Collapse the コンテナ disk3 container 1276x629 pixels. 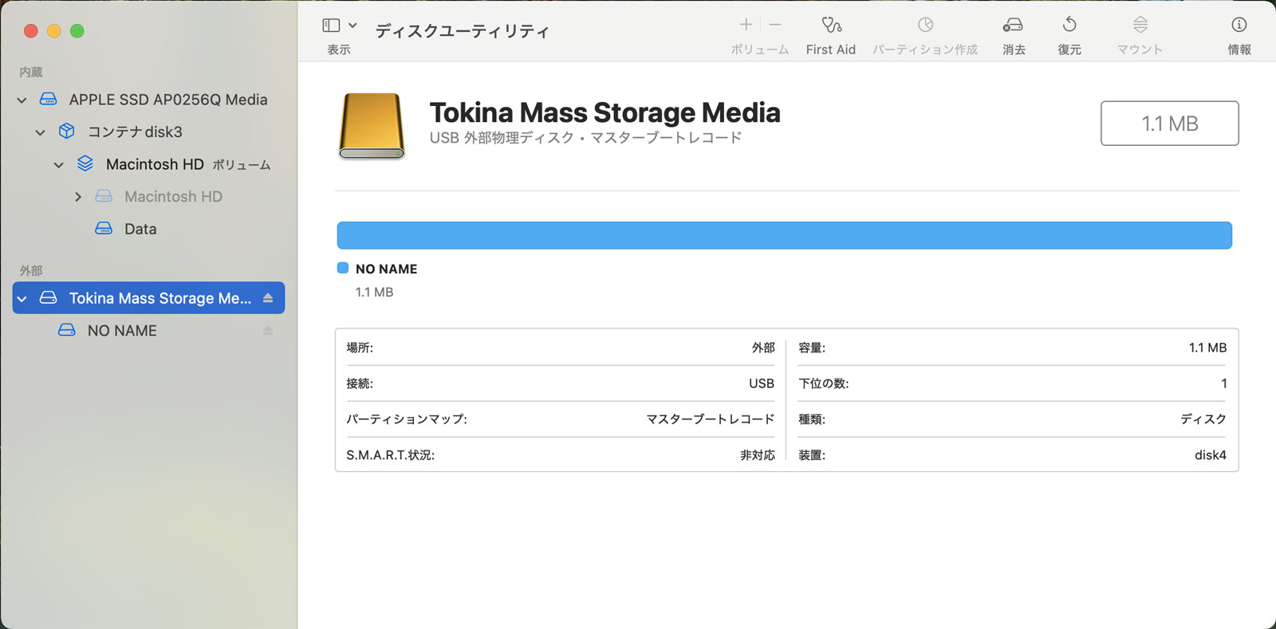coord(41,132)
